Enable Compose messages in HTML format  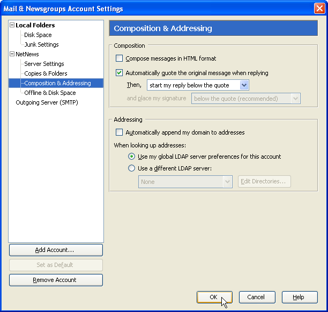pyautogui.click(x=119, y=58)
